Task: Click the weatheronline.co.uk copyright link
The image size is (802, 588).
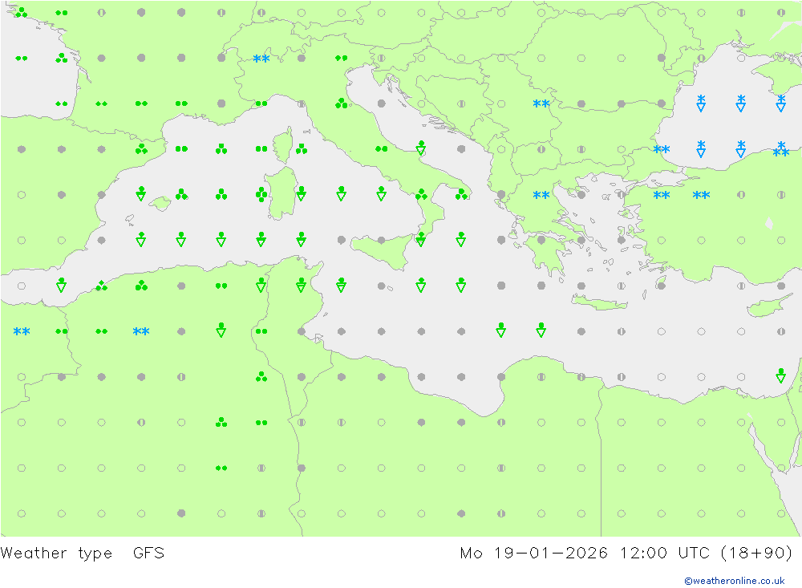Action: click(734, 580)
